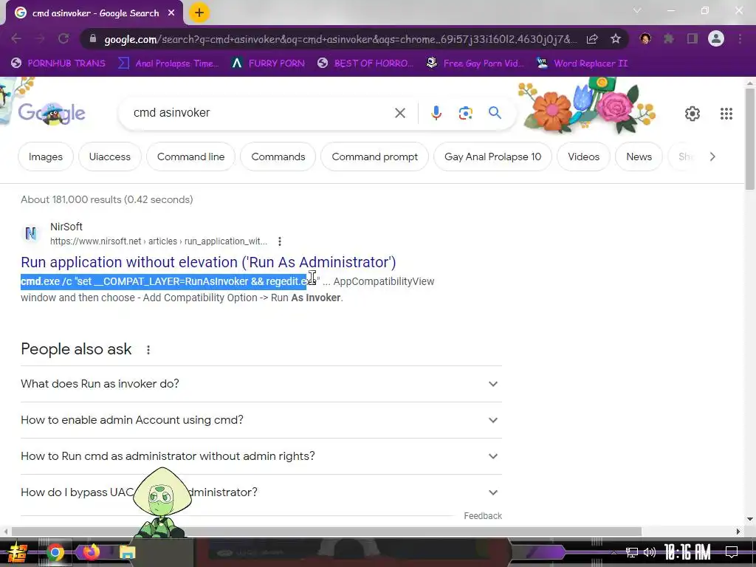
Task: Select the Commands filter chip
Action: [278, 157]
